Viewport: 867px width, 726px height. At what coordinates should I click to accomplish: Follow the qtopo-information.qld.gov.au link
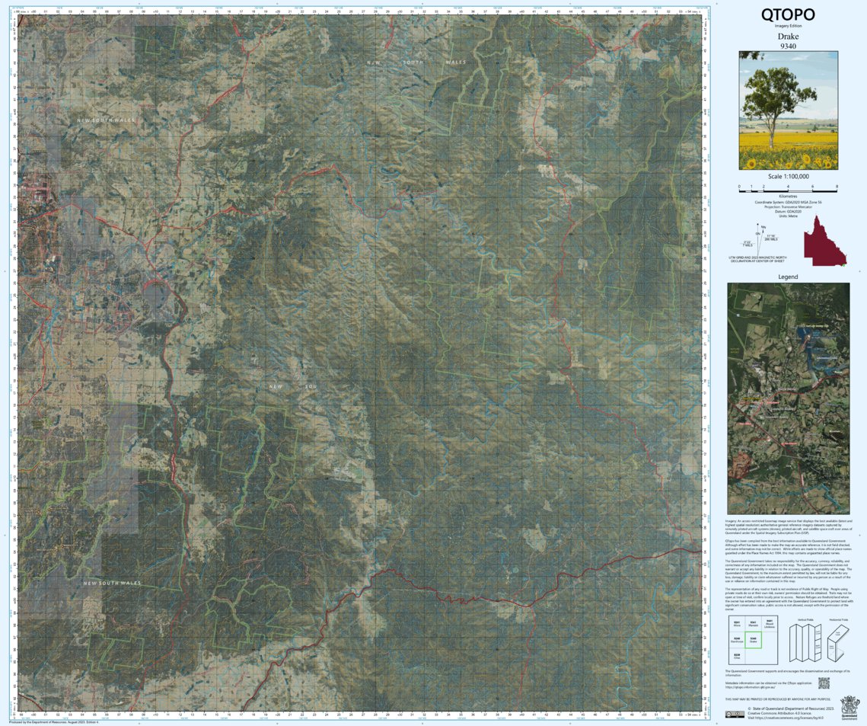coord(751,687)
